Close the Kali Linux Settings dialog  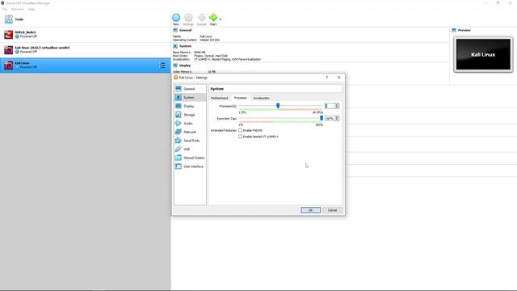(339, 78)
